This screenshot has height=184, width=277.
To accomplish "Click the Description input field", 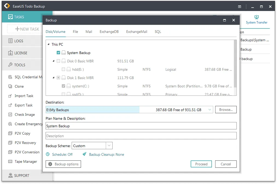I will (141, 136).
